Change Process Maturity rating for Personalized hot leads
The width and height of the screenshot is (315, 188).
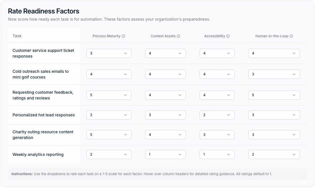coord(109,115)
